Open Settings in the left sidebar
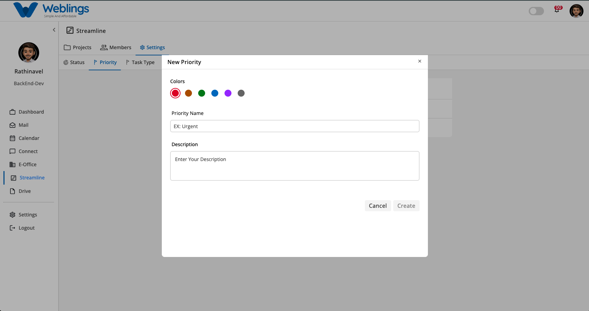The height and width of the screenshot is (311, 589). (23, 215)
